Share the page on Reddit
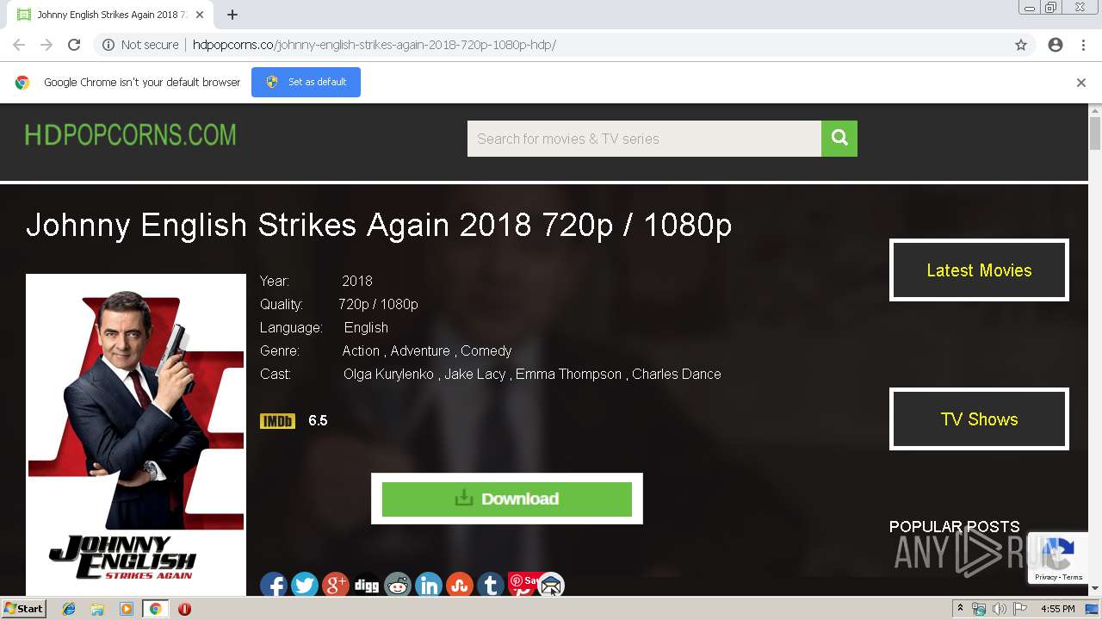The image size is (1102, 620). click(398, 586)
